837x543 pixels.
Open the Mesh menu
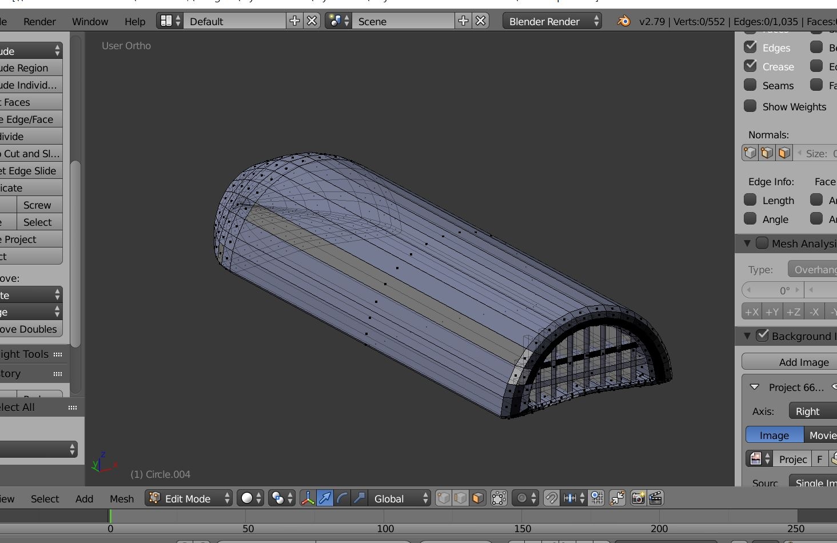pos(121,498)
